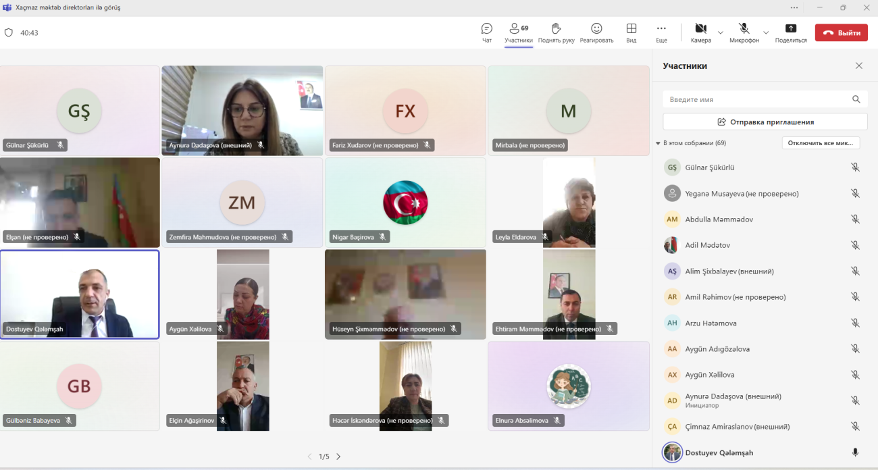
Task: Go to next page of video grid
Action: click(338, 456)
